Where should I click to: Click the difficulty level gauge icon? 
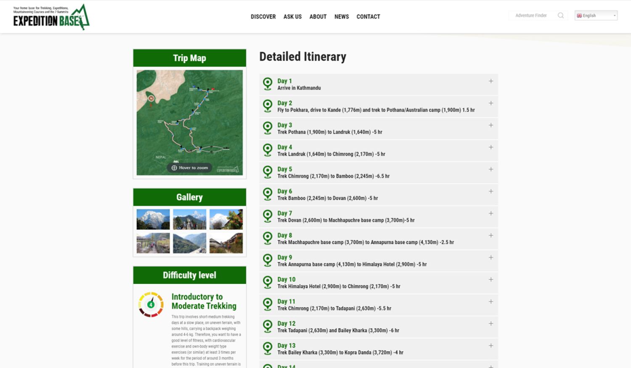pyautogui.click(x=151, y=304)
